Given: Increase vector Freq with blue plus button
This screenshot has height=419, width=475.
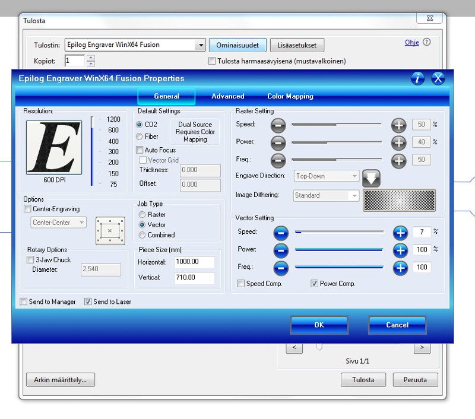Looking at the screenshot, I should (x=400, y=268).
